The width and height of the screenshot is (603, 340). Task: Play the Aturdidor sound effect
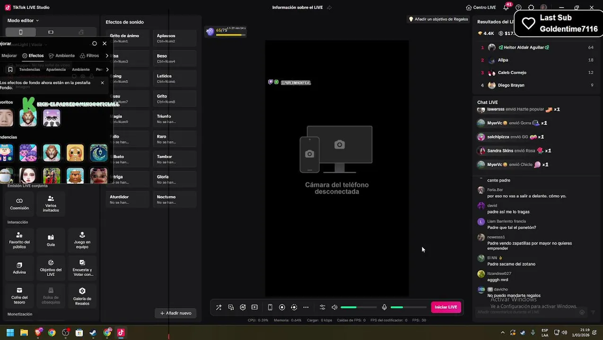point(128,199)
